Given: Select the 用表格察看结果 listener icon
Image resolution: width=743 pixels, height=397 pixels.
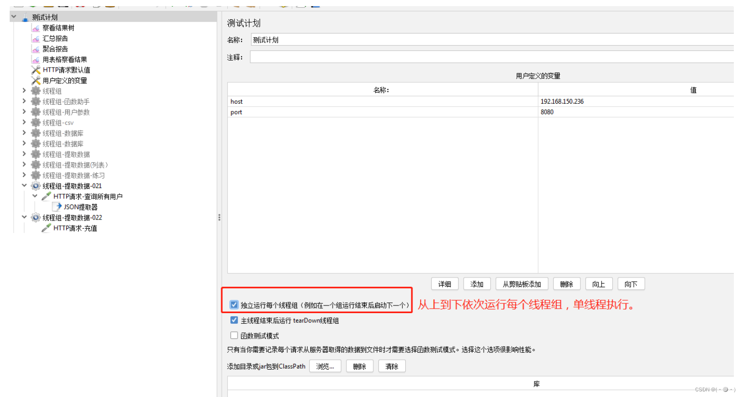Looking at the screenshot, I should [x=36, y=59].
